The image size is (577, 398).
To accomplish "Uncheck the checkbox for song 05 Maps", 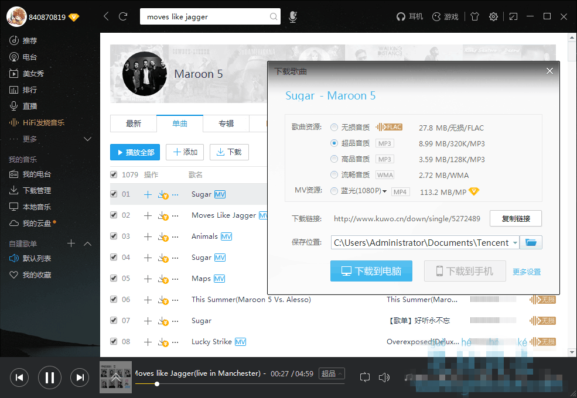I will 113,278.
